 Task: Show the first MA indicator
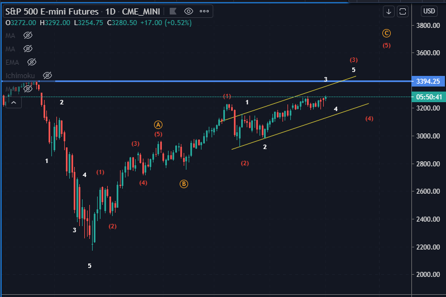[x=28, y=35]
